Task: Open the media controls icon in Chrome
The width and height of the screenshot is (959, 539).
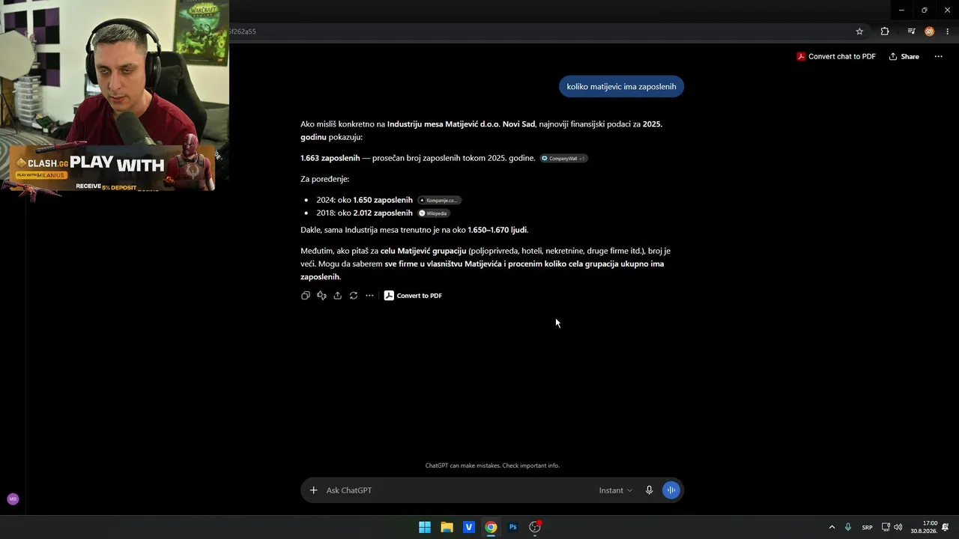Action: 911,31
